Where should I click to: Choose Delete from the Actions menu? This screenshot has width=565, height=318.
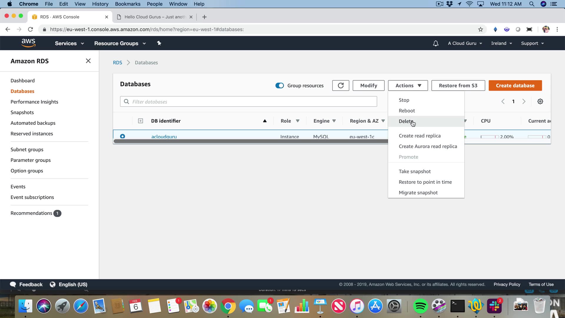click(406, 121)
